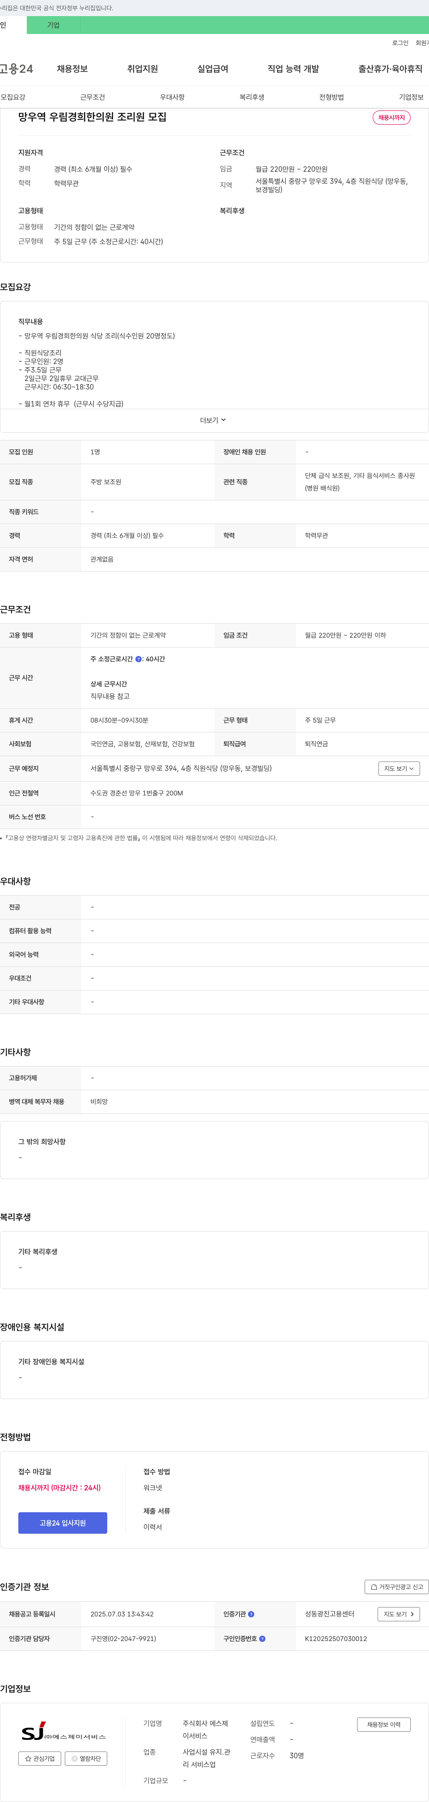Click the 고용24 site logo
This screenshot has height=1802, width=429.
[16, 68]
